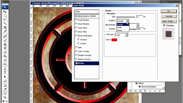Enable the Gradient Overlay checkbox
This screenshot has width=183, height=103.
point(76,55)
